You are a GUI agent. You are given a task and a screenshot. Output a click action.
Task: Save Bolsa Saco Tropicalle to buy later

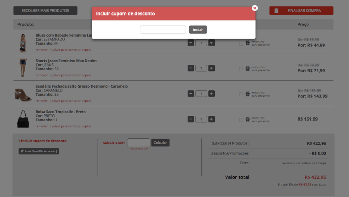pyautogui.click(x=71, y=126)
